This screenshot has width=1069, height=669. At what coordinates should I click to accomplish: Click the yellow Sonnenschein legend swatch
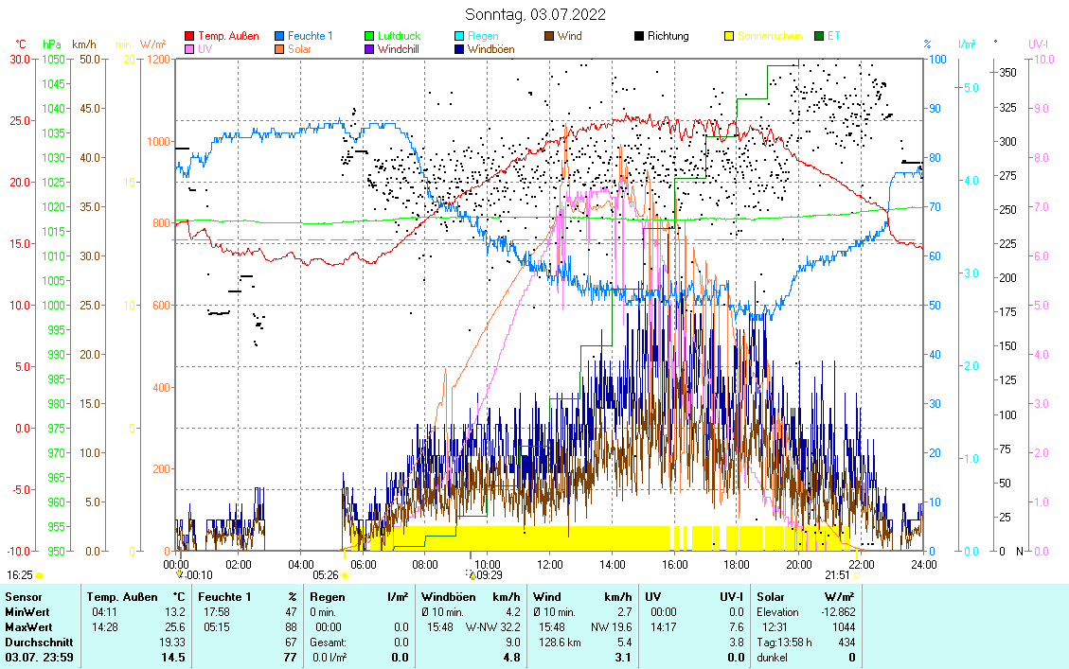point(729,36)
